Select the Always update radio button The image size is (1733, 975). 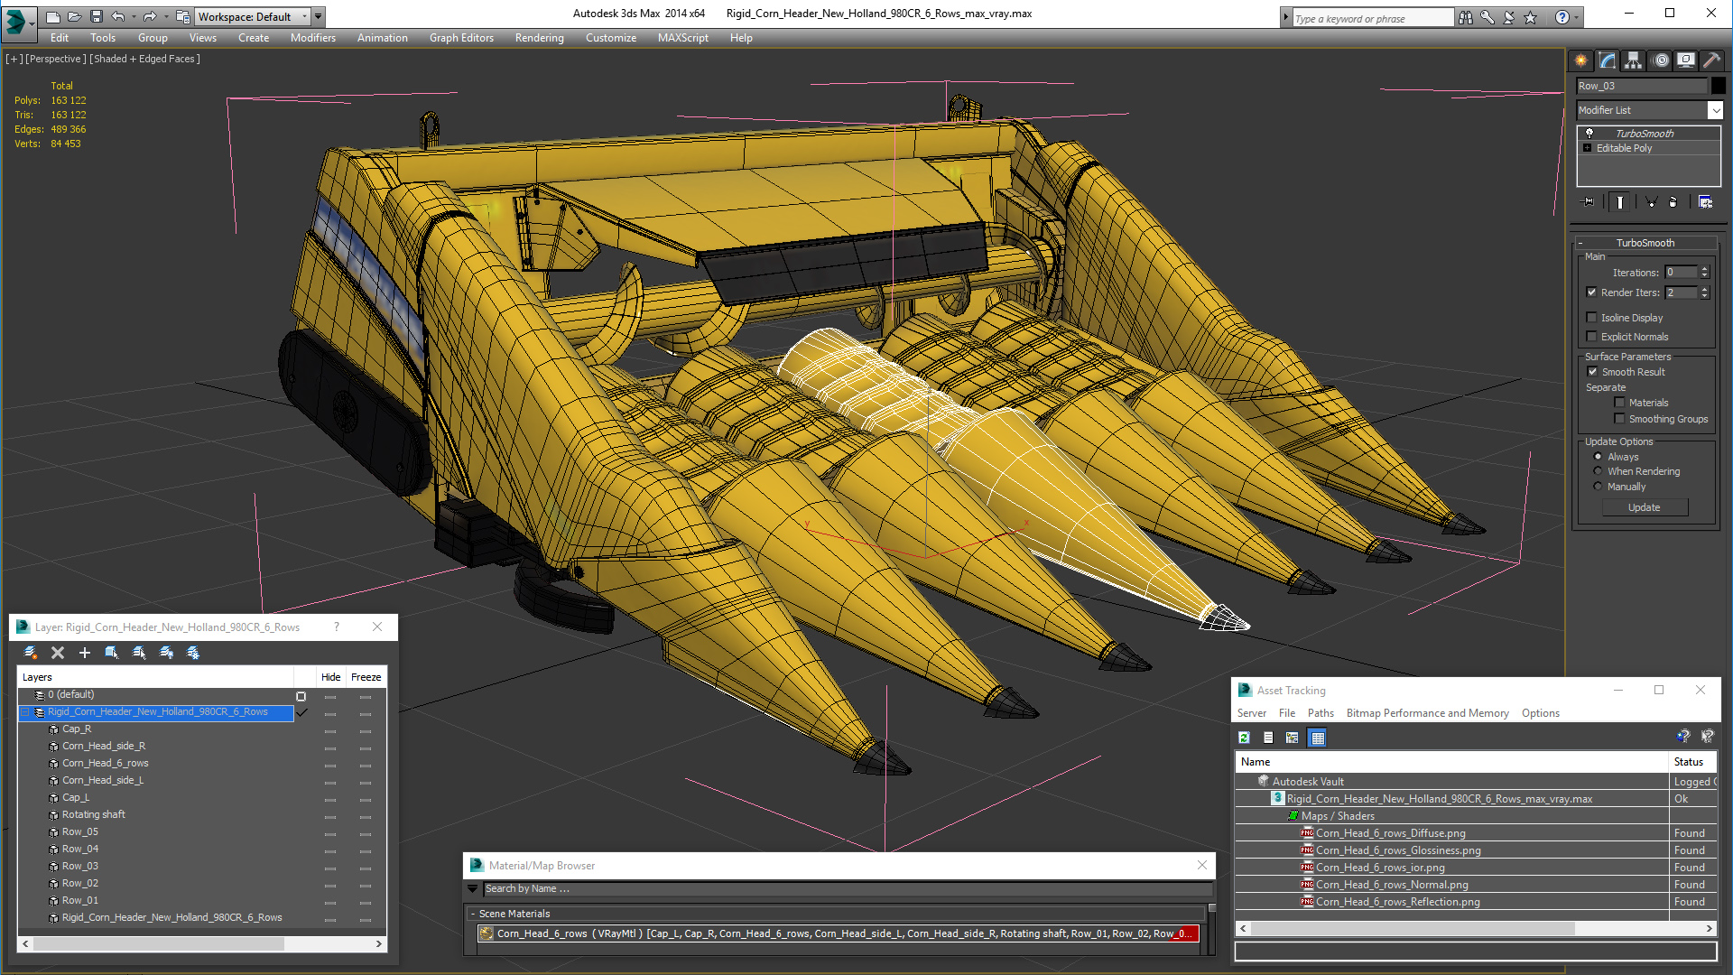(x=1598, y=456)
